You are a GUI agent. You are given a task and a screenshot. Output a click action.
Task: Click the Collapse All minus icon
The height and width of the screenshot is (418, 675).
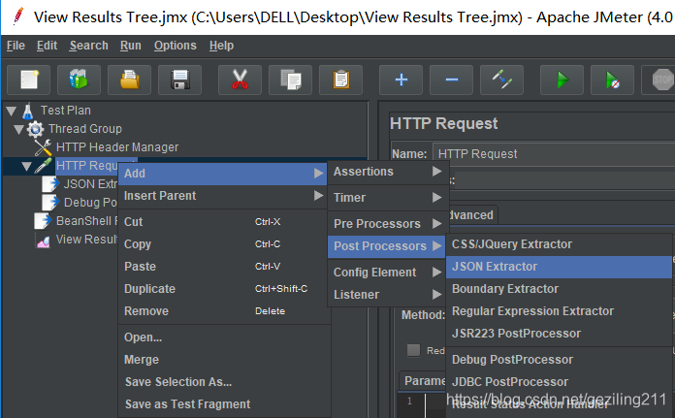451,80
